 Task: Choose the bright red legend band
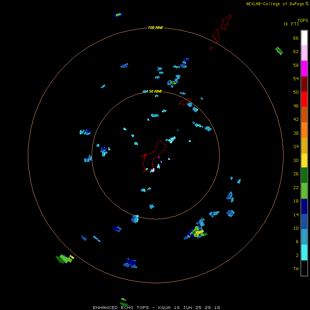304,99
